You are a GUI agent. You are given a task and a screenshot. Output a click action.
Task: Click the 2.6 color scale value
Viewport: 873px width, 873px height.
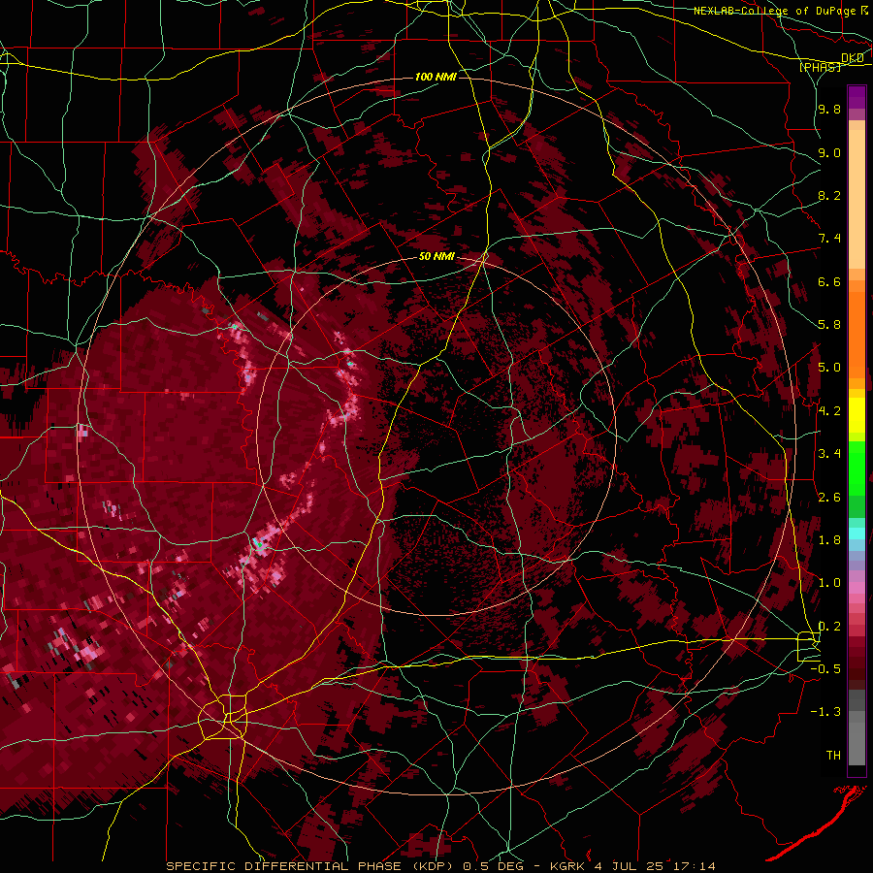point(829,498)
